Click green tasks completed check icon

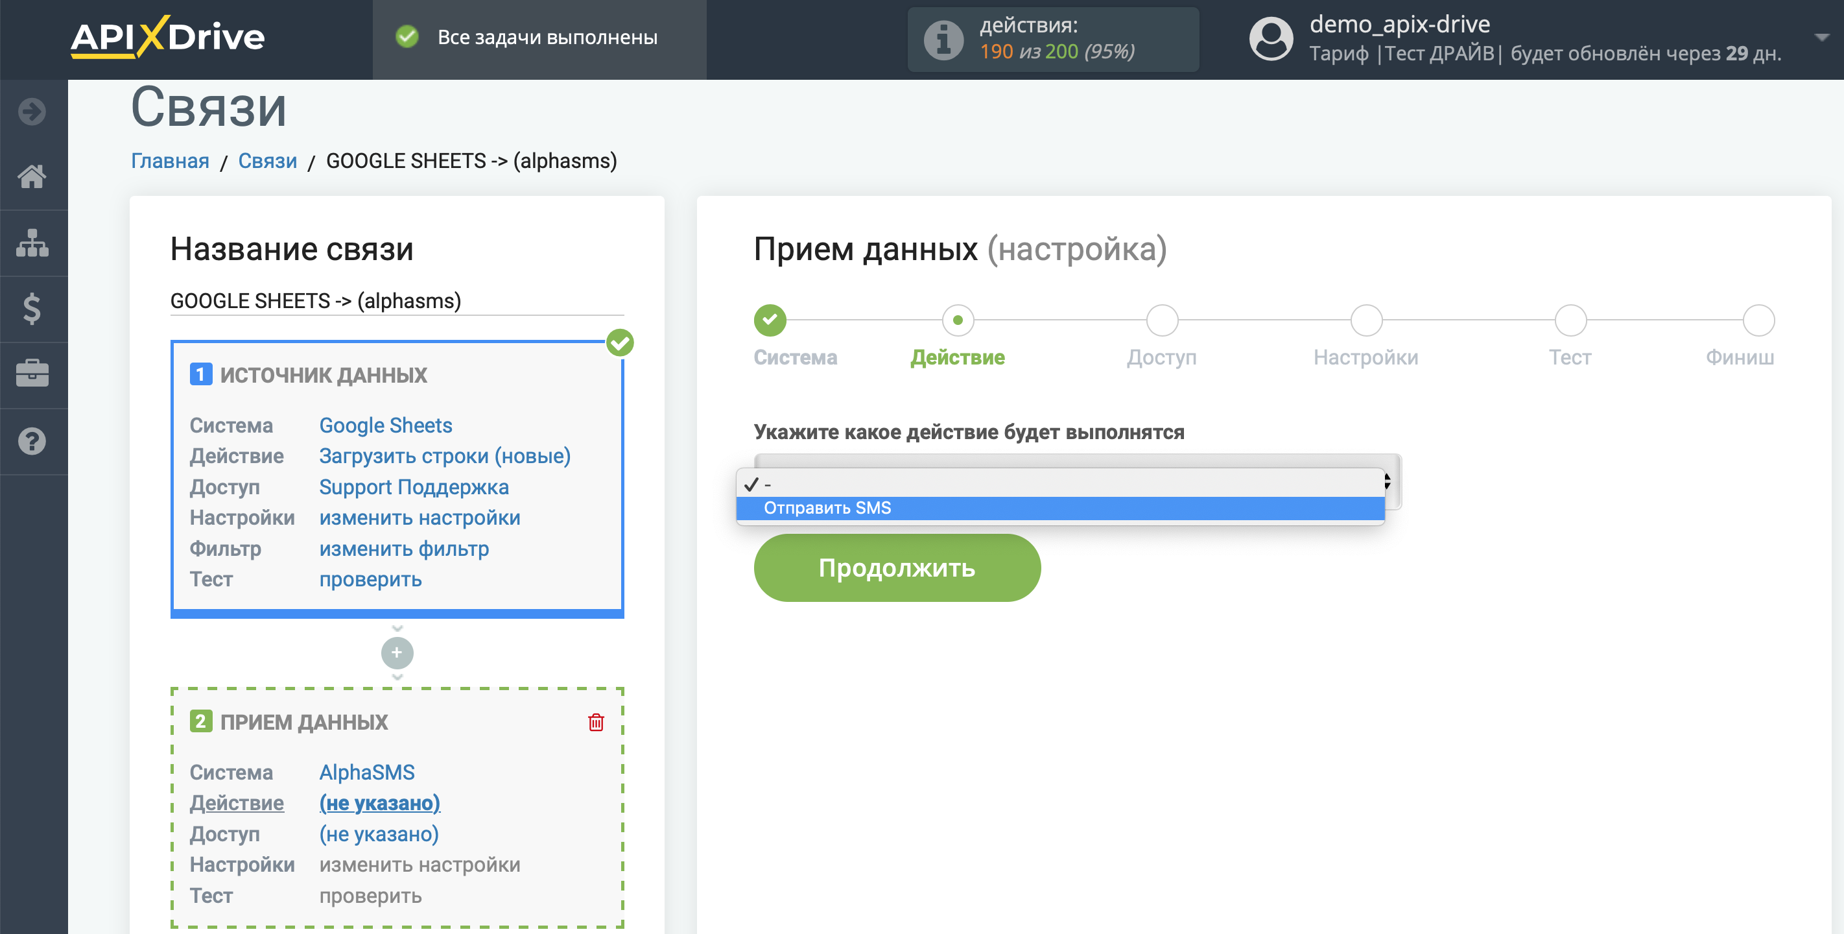click(407, 36)
